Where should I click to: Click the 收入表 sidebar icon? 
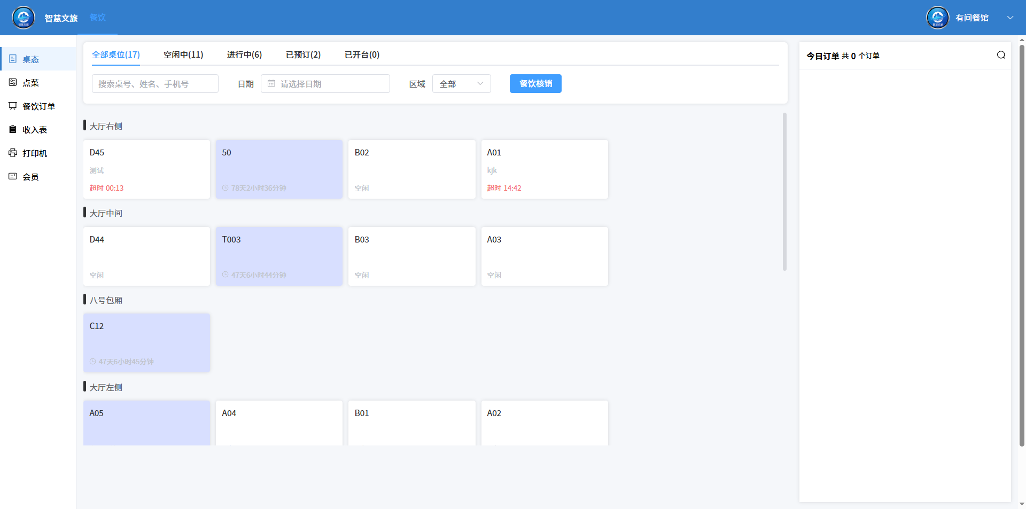[13, 129]
